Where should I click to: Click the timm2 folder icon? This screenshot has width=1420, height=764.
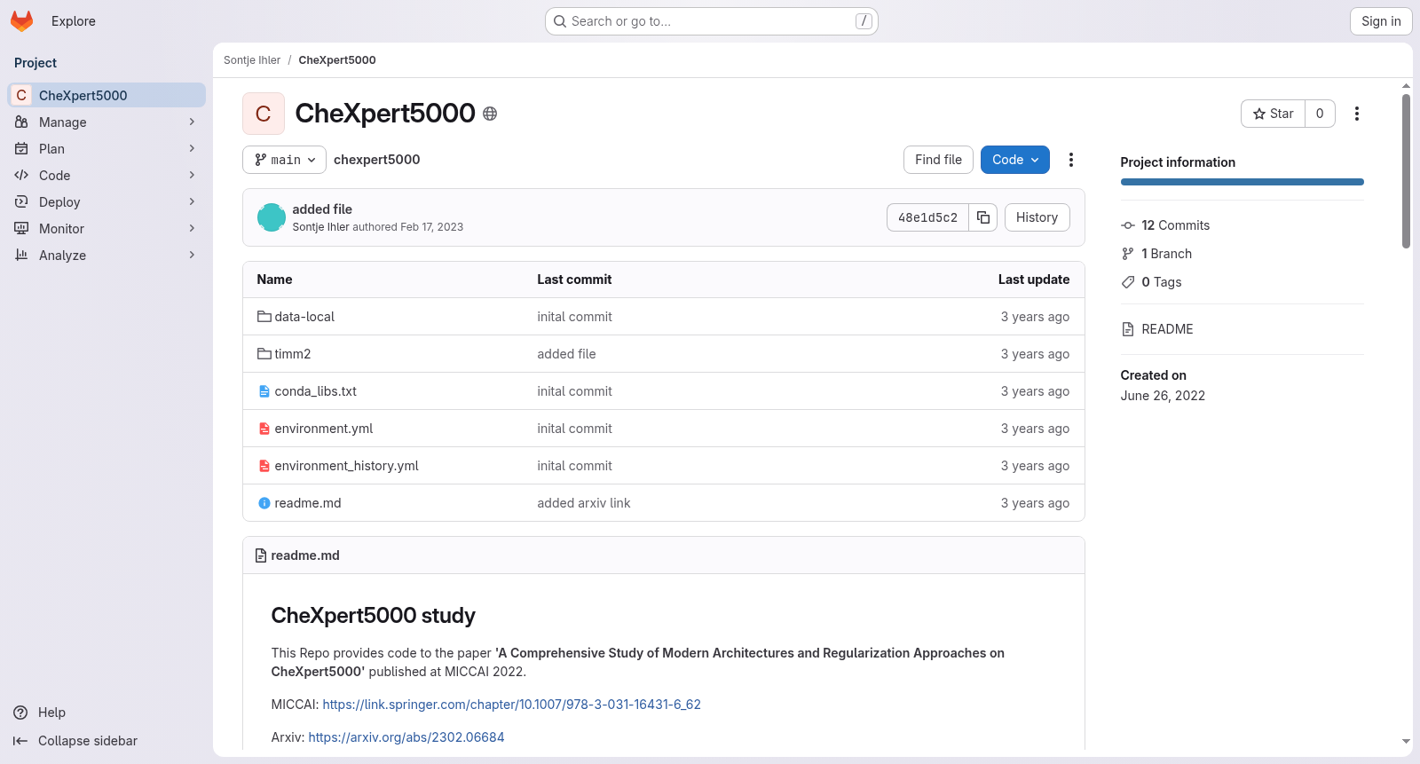(x=264, y=354)
